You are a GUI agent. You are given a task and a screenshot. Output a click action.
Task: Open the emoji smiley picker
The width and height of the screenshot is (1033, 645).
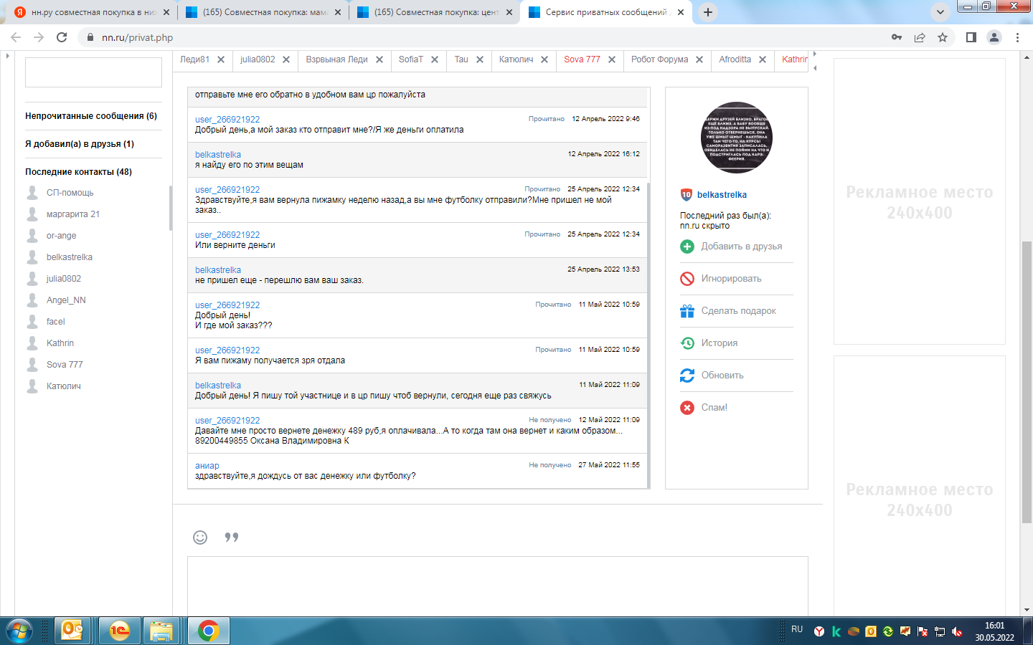200,537
